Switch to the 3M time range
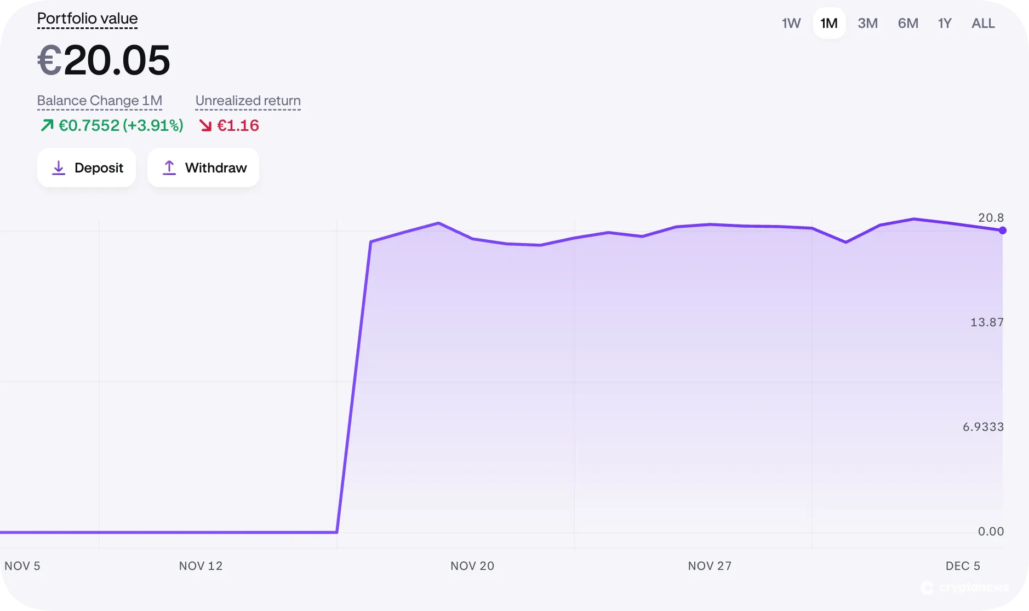Image resolution: width=1029 pixels, height=611 pixels. tap(867, 23)
